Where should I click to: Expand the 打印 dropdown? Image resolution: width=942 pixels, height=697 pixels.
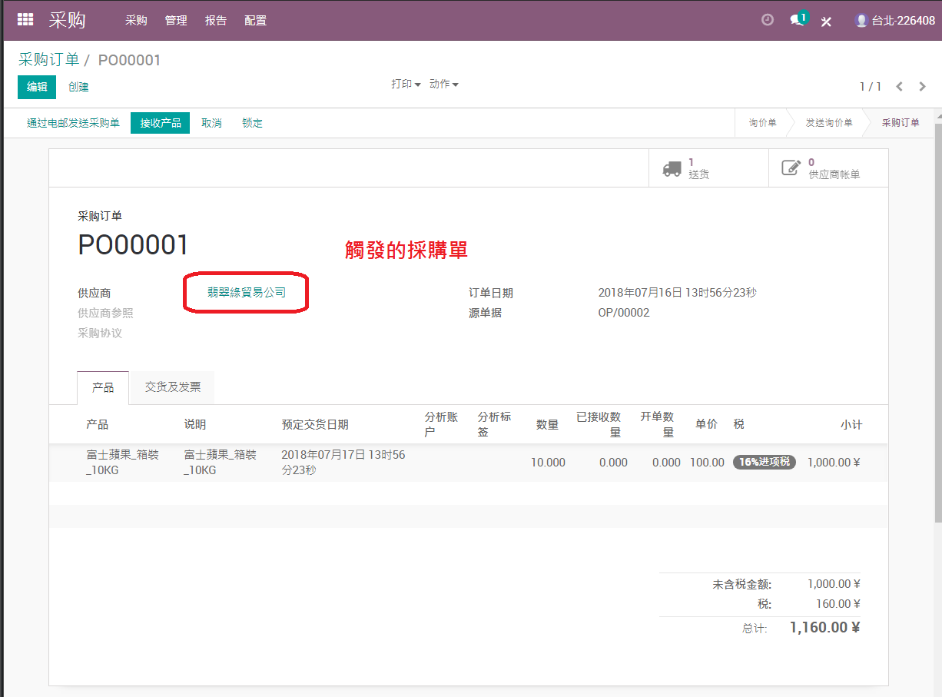pyautogui.click(x=406, y=84)
